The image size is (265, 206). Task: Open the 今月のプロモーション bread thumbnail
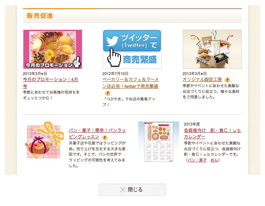tap(53, 49)
